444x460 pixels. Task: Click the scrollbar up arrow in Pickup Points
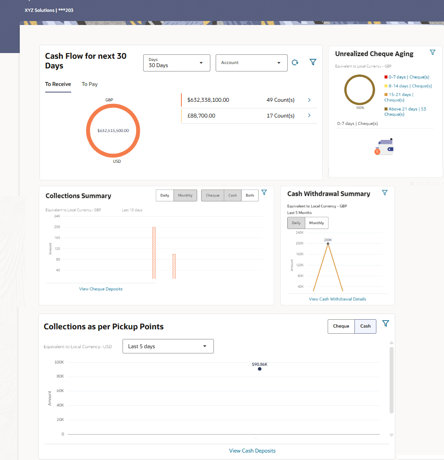(x=391, y=342)
